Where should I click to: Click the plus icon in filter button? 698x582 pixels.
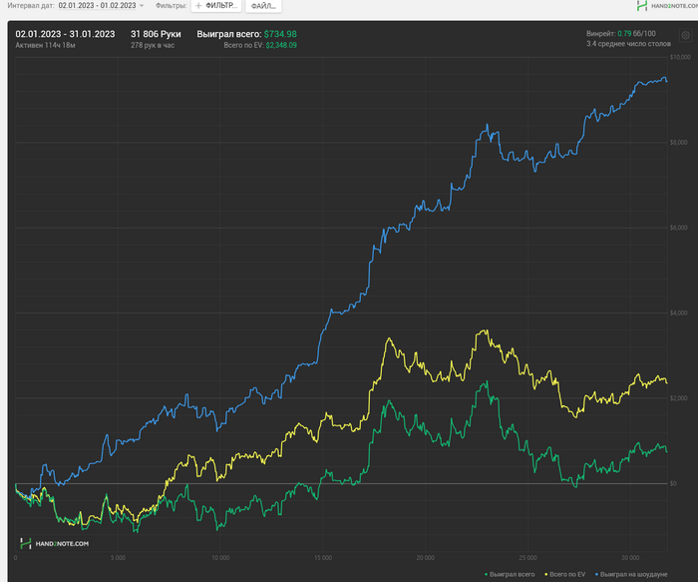coord(198,6)
